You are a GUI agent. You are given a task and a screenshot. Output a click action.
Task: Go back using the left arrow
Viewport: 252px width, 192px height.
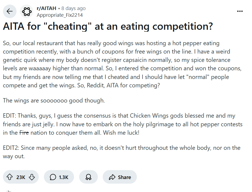coord(10,11)
